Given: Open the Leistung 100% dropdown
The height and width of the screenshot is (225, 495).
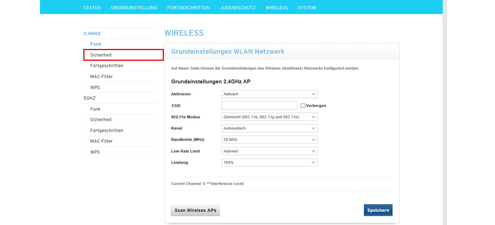Looking at the screenshot, I should pyautogui.click(x=269, y=163).
